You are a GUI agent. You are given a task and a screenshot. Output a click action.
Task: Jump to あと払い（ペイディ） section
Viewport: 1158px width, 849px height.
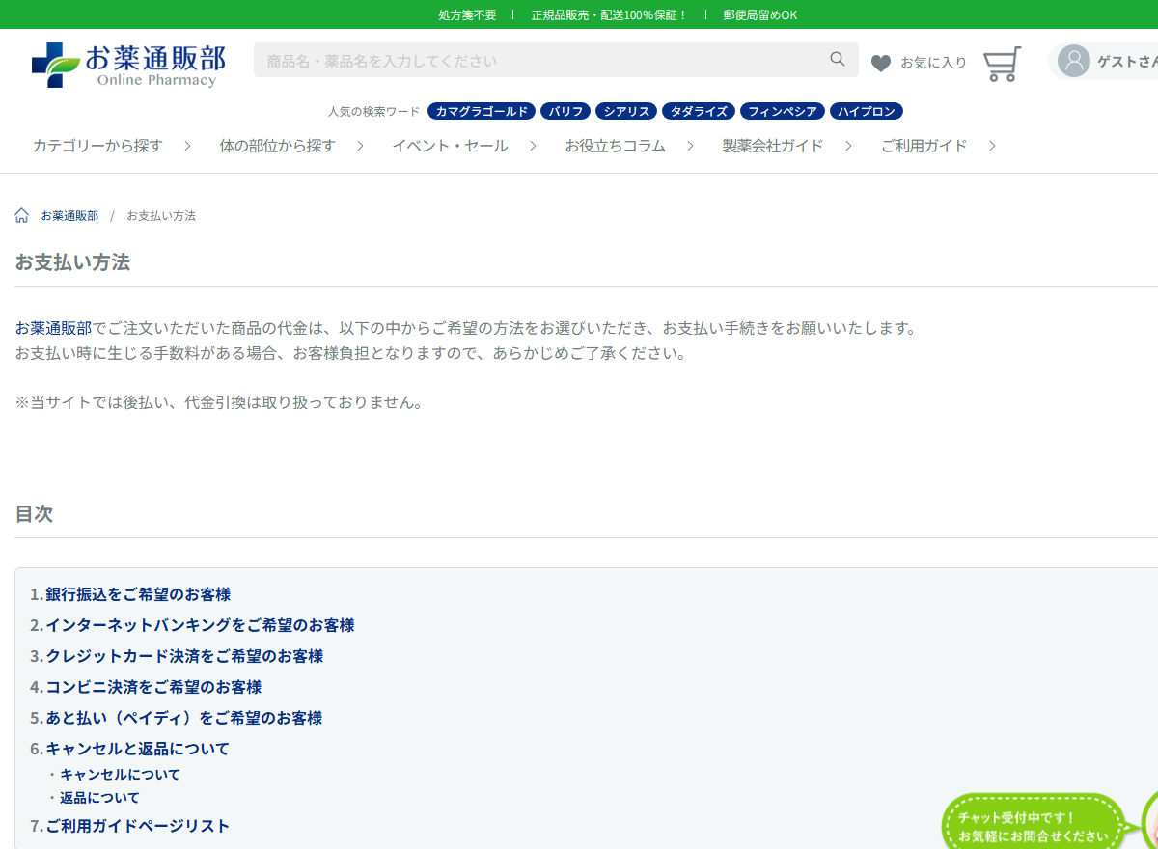pos(183,718)
